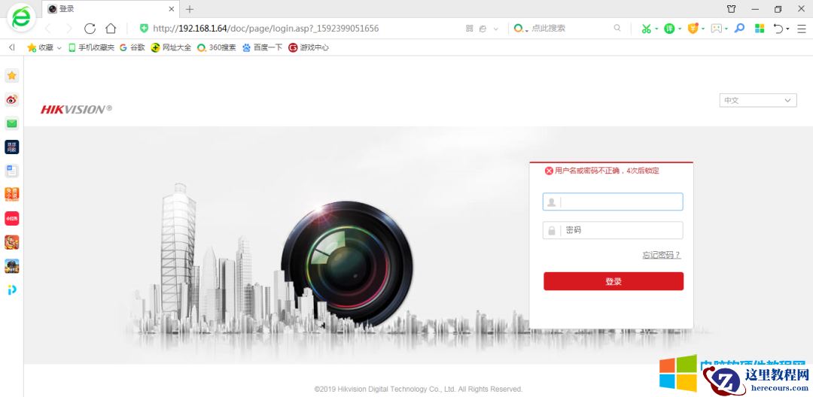Click the blue find magnifier icon
Image resolution: width=813 pixels, height=397 pixels.
(740, 28)
